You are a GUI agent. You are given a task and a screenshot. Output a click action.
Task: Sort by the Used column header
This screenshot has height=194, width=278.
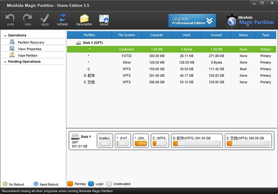coord(186,35)
